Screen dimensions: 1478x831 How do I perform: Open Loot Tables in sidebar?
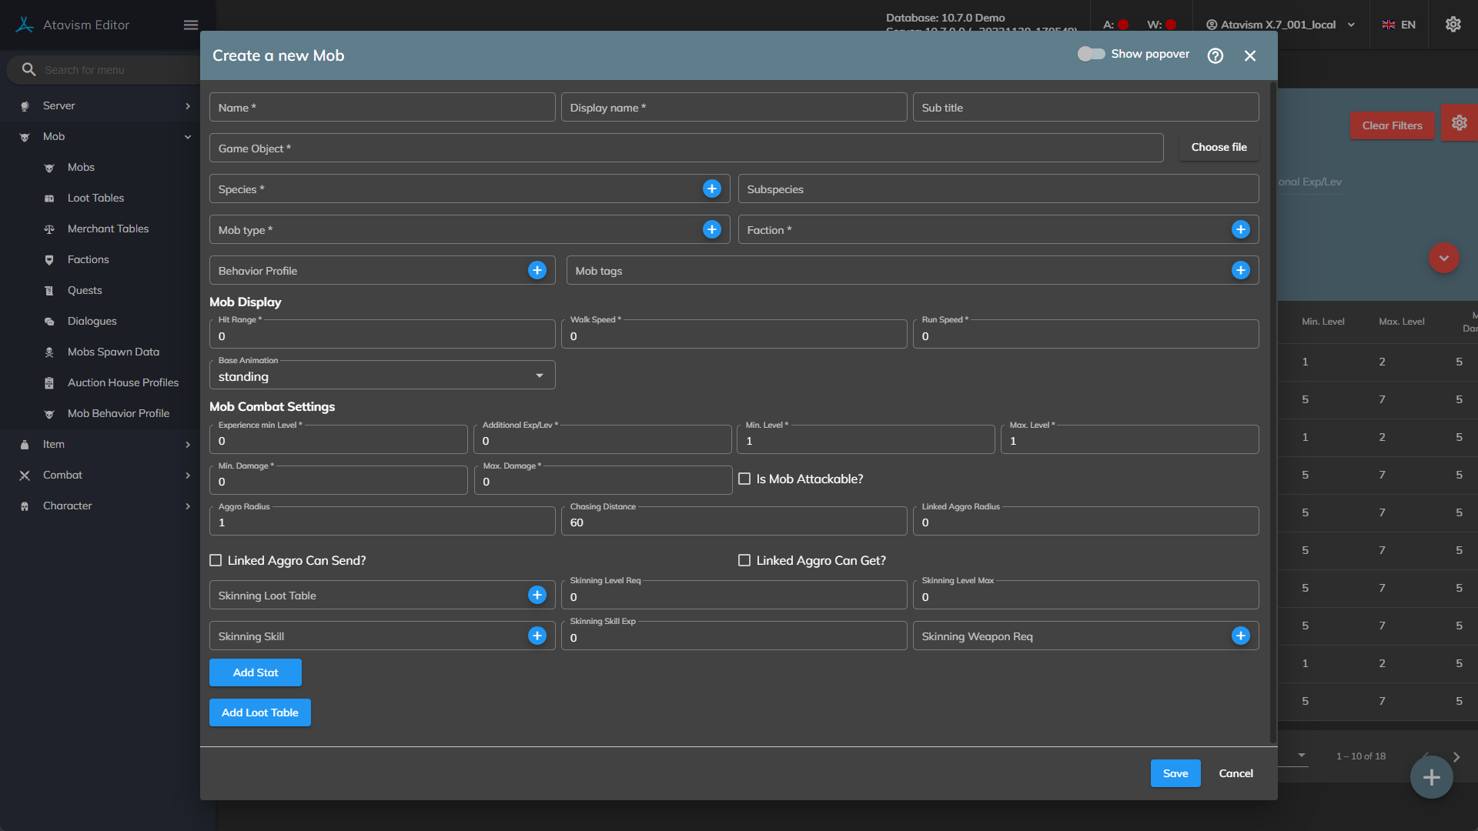point(95,199)
